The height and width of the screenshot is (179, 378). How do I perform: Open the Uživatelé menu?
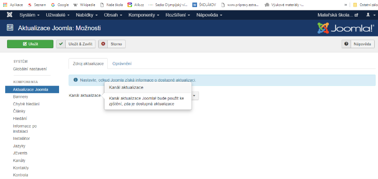pos(58,15)
